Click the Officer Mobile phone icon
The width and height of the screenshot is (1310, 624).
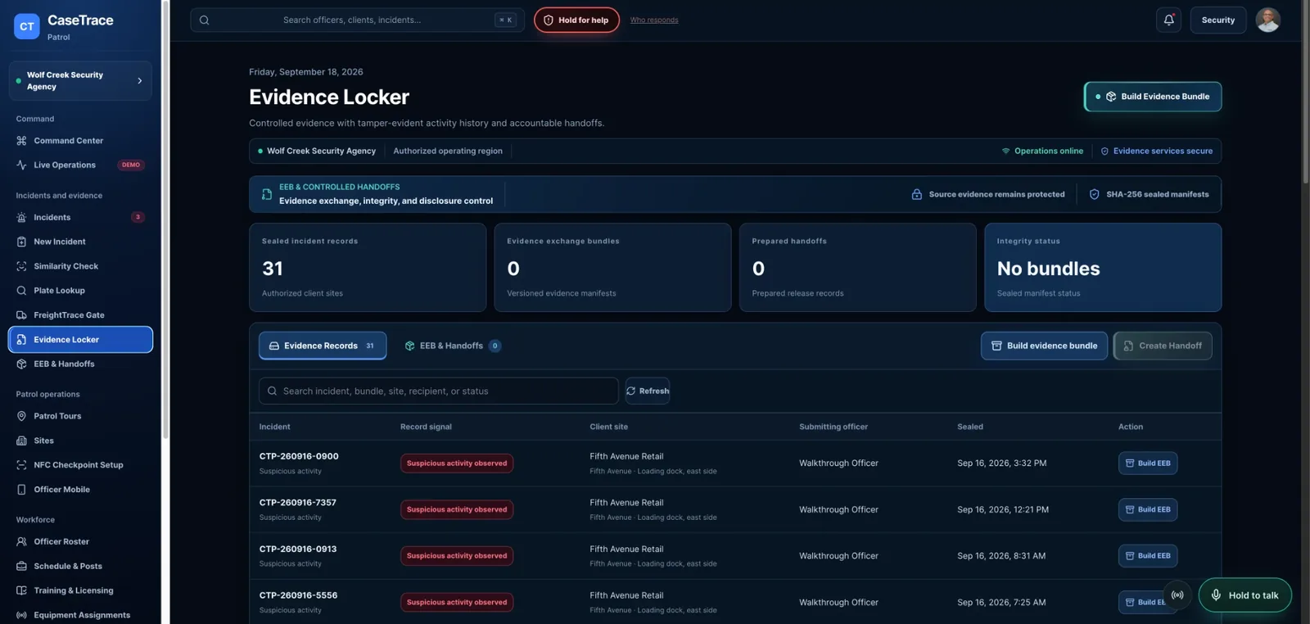click(21, 490)
